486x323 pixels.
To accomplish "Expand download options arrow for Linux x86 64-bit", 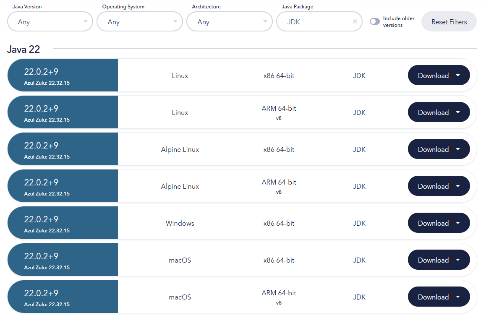I will tap(458, 75).
